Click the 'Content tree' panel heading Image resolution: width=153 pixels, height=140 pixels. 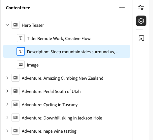pyautogui.click(x=18, y=8)
